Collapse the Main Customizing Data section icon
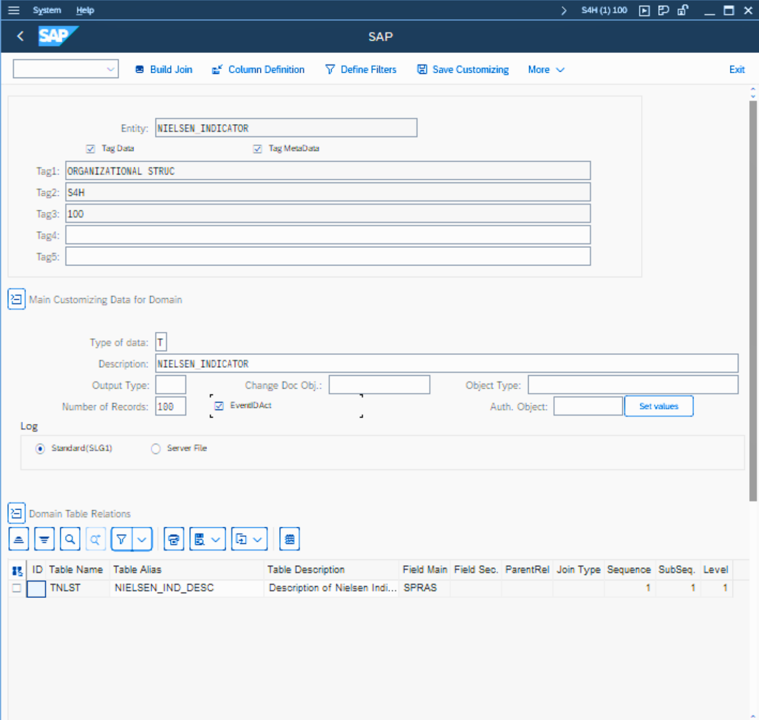 [16, 299]
